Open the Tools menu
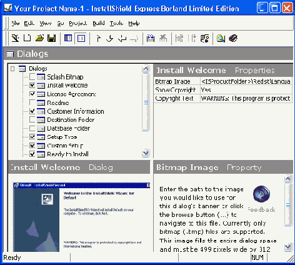This screenshot has height=265, width=295. click(116, 23)
